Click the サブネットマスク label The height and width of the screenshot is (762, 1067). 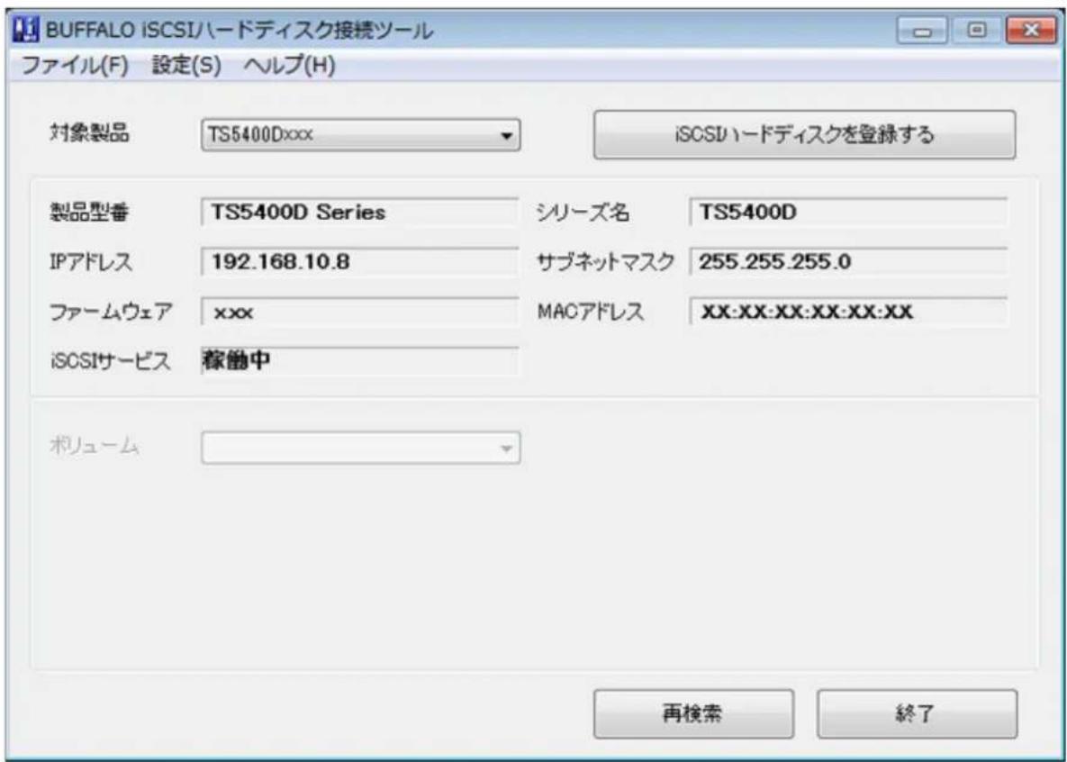606,263
